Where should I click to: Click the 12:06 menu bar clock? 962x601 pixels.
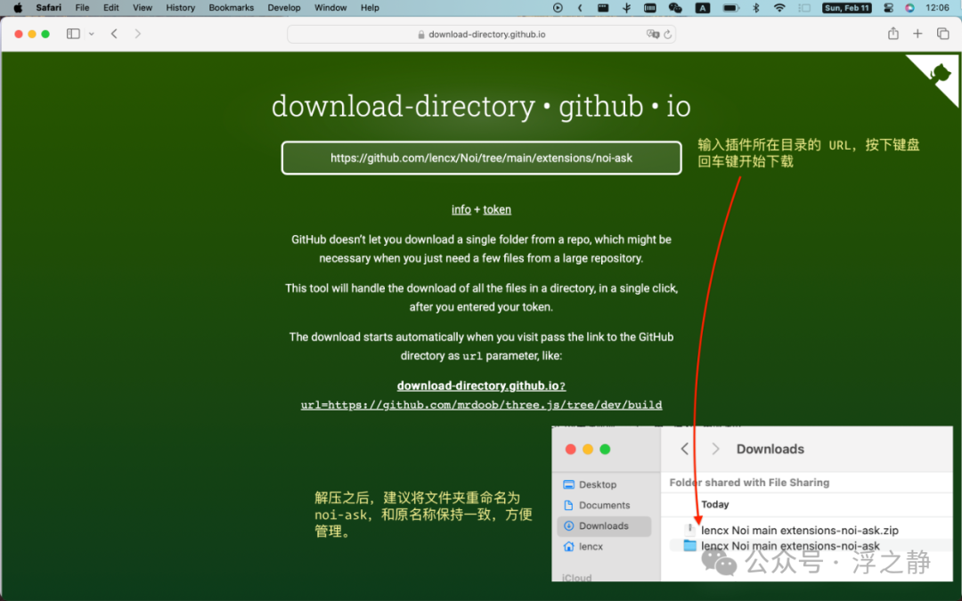(x=937, y=8)
